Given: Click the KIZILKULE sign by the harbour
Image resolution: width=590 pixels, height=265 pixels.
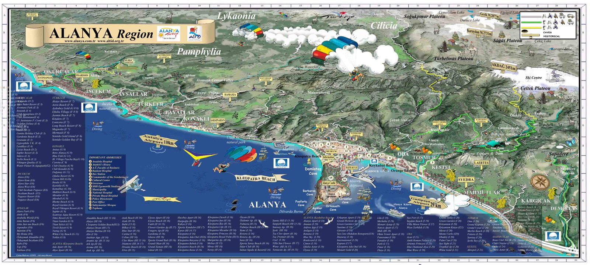Looking at the screenshot, I should [x=351, y=167].
